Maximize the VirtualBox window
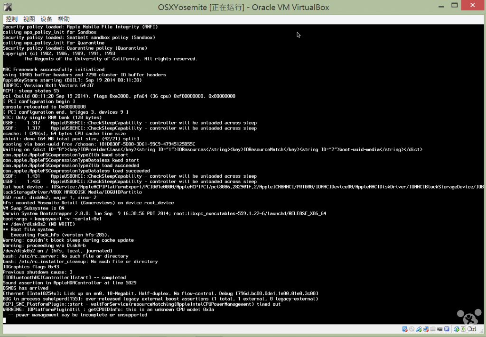This screenshot has width=486, height=337. 454,5
